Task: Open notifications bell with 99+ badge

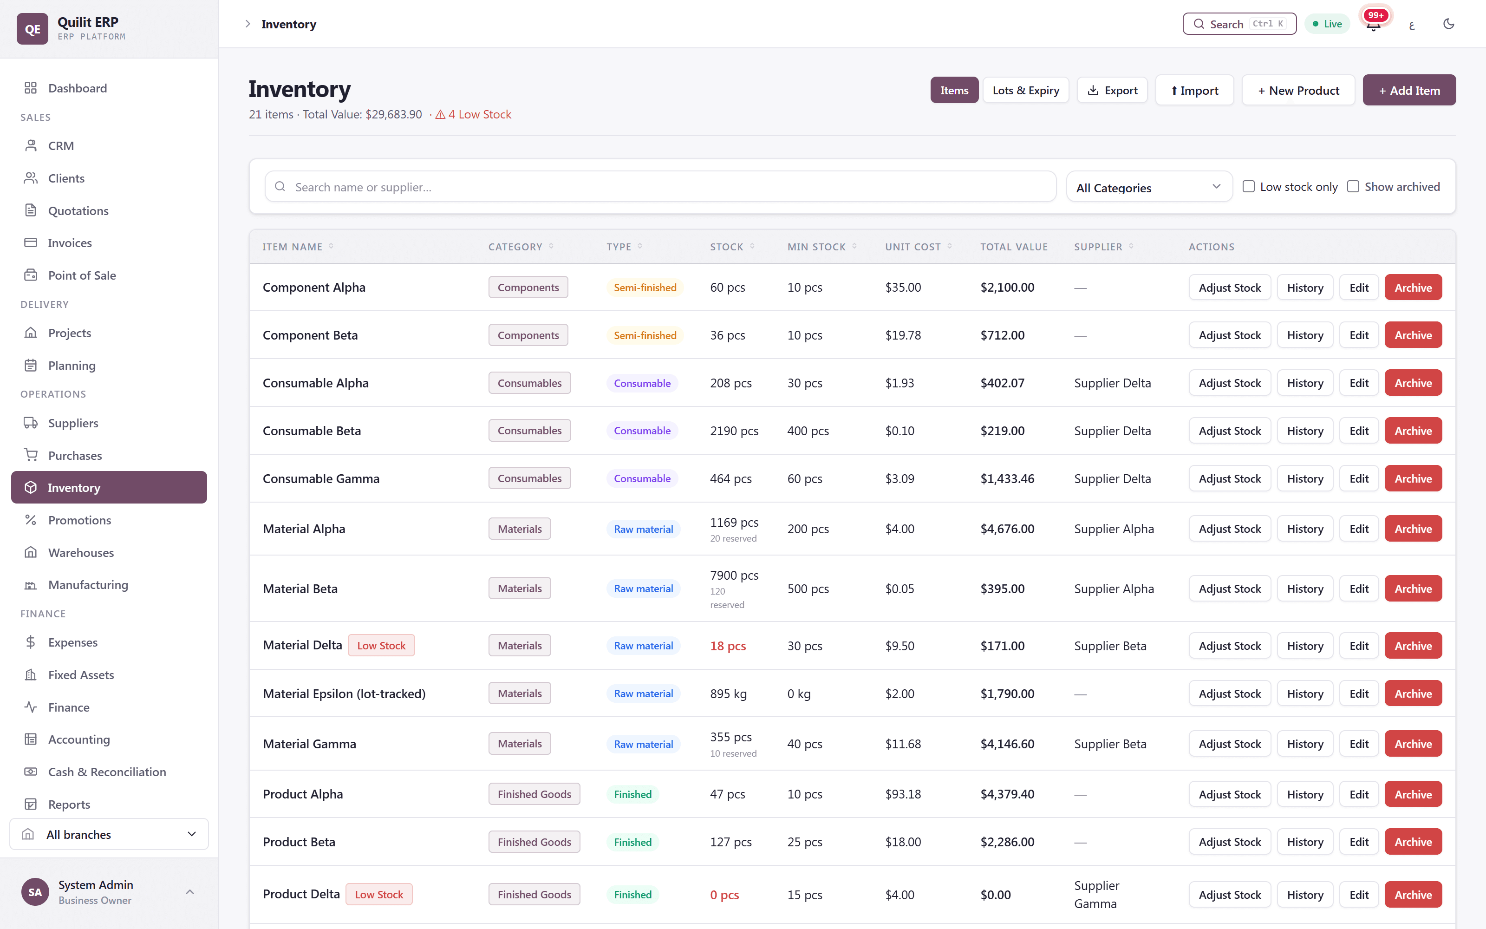Action: click(1374, 23)
